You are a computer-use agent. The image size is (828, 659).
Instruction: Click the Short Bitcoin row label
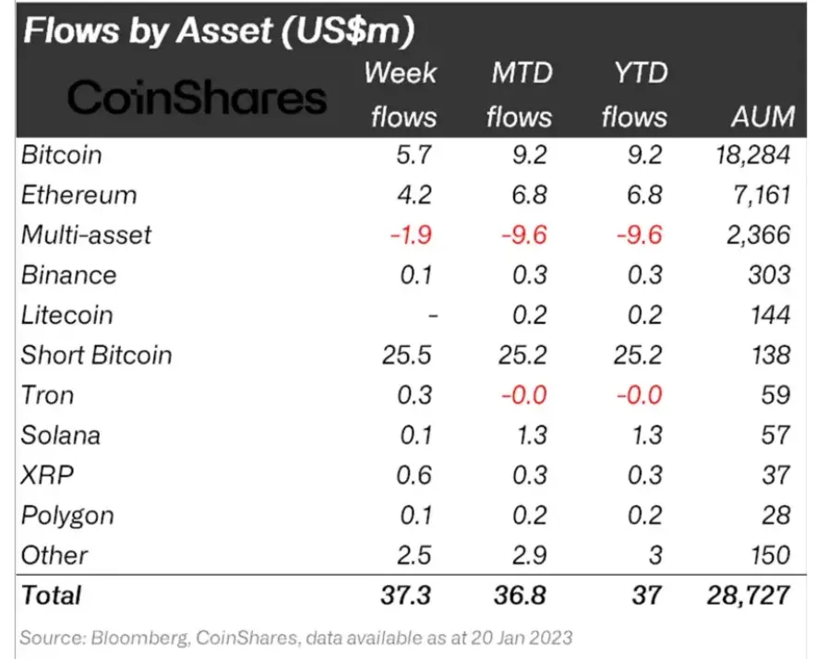click(x=96, y=355)
